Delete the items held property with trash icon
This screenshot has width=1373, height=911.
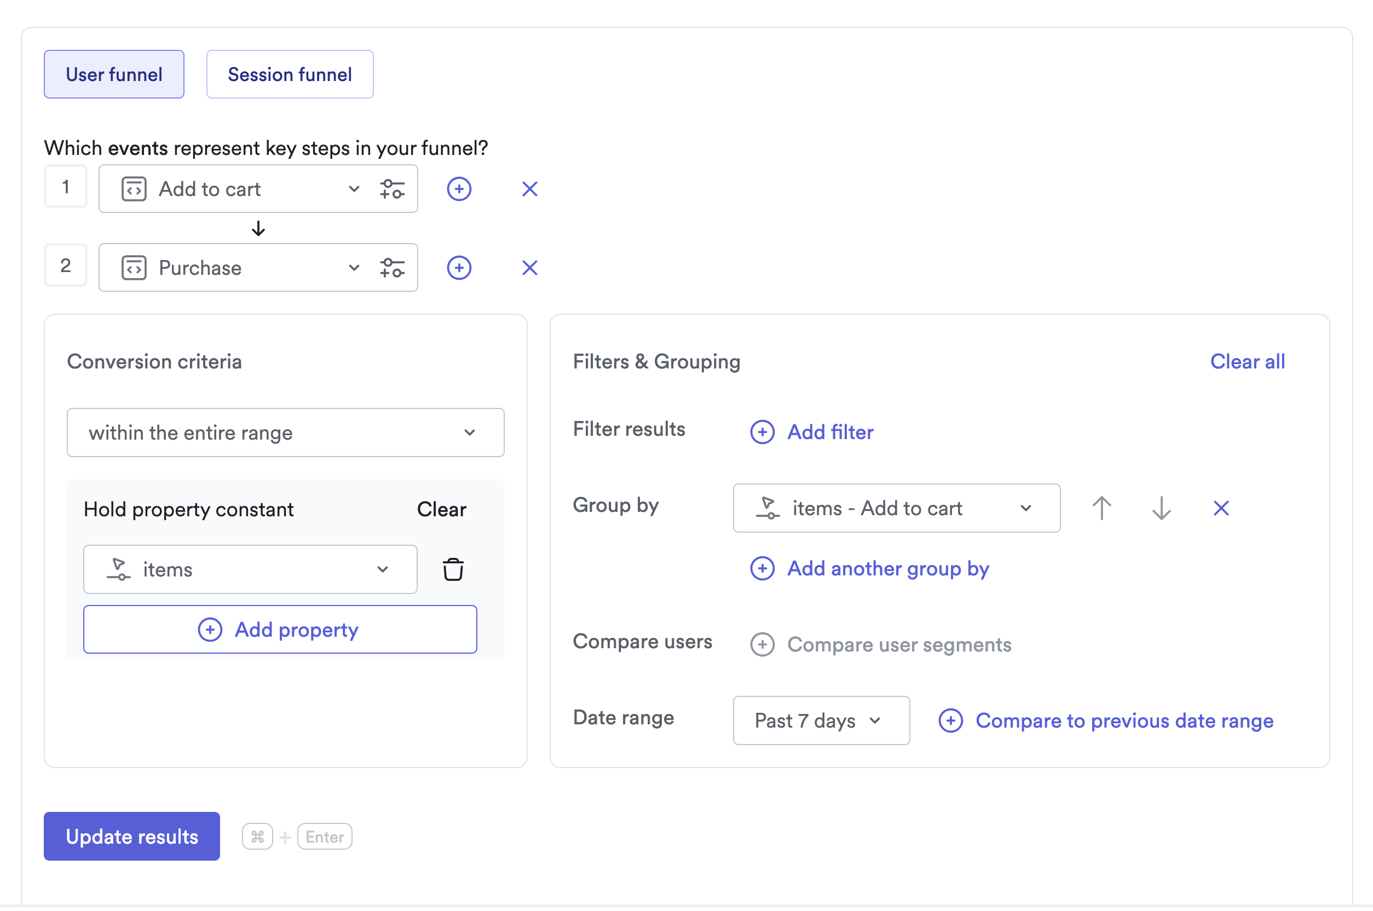click(453, 570)
